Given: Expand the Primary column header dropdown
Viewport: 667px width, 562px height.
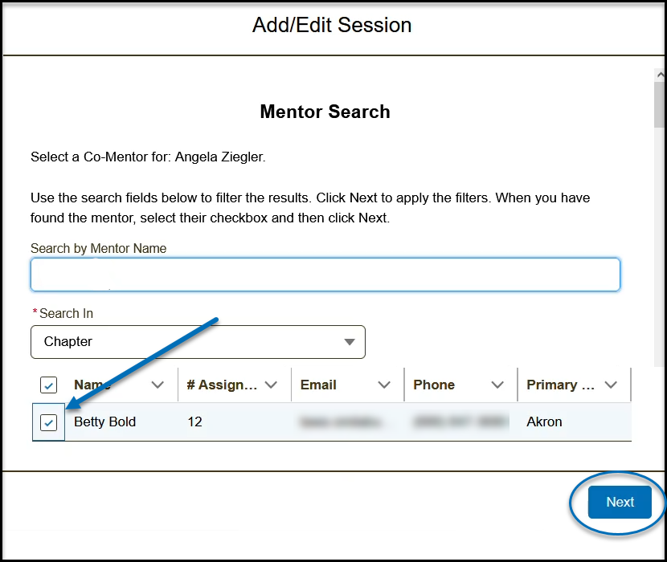Looking at the screenshot, I should coord(612,385).
